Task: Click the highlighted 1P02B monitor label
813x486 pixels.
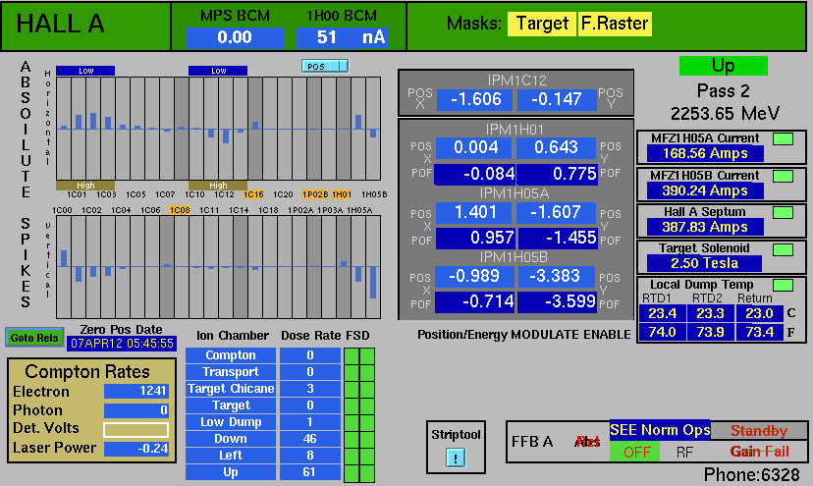Action: 315,194
